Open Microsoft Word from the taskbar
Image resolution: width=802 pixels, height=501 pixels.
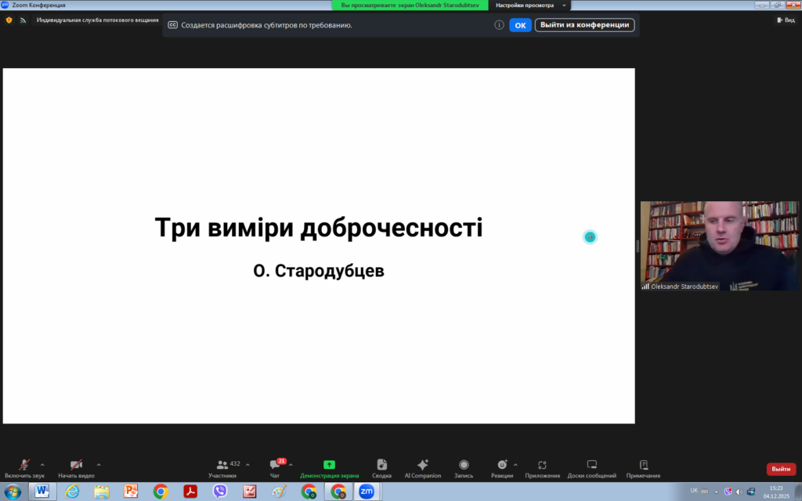[42, 492]
